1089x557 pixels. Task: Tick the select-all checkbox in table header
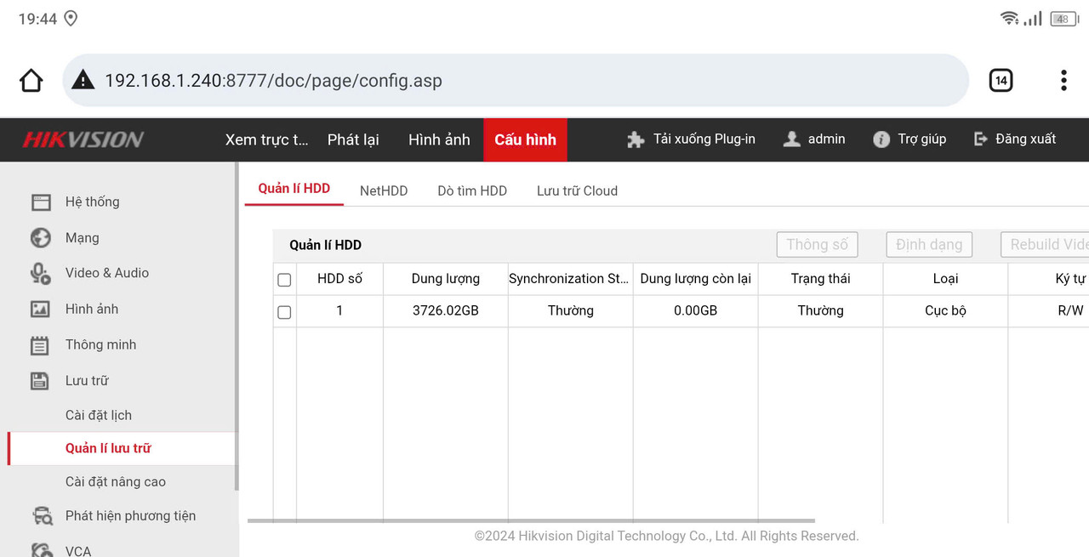click(284, 280)
